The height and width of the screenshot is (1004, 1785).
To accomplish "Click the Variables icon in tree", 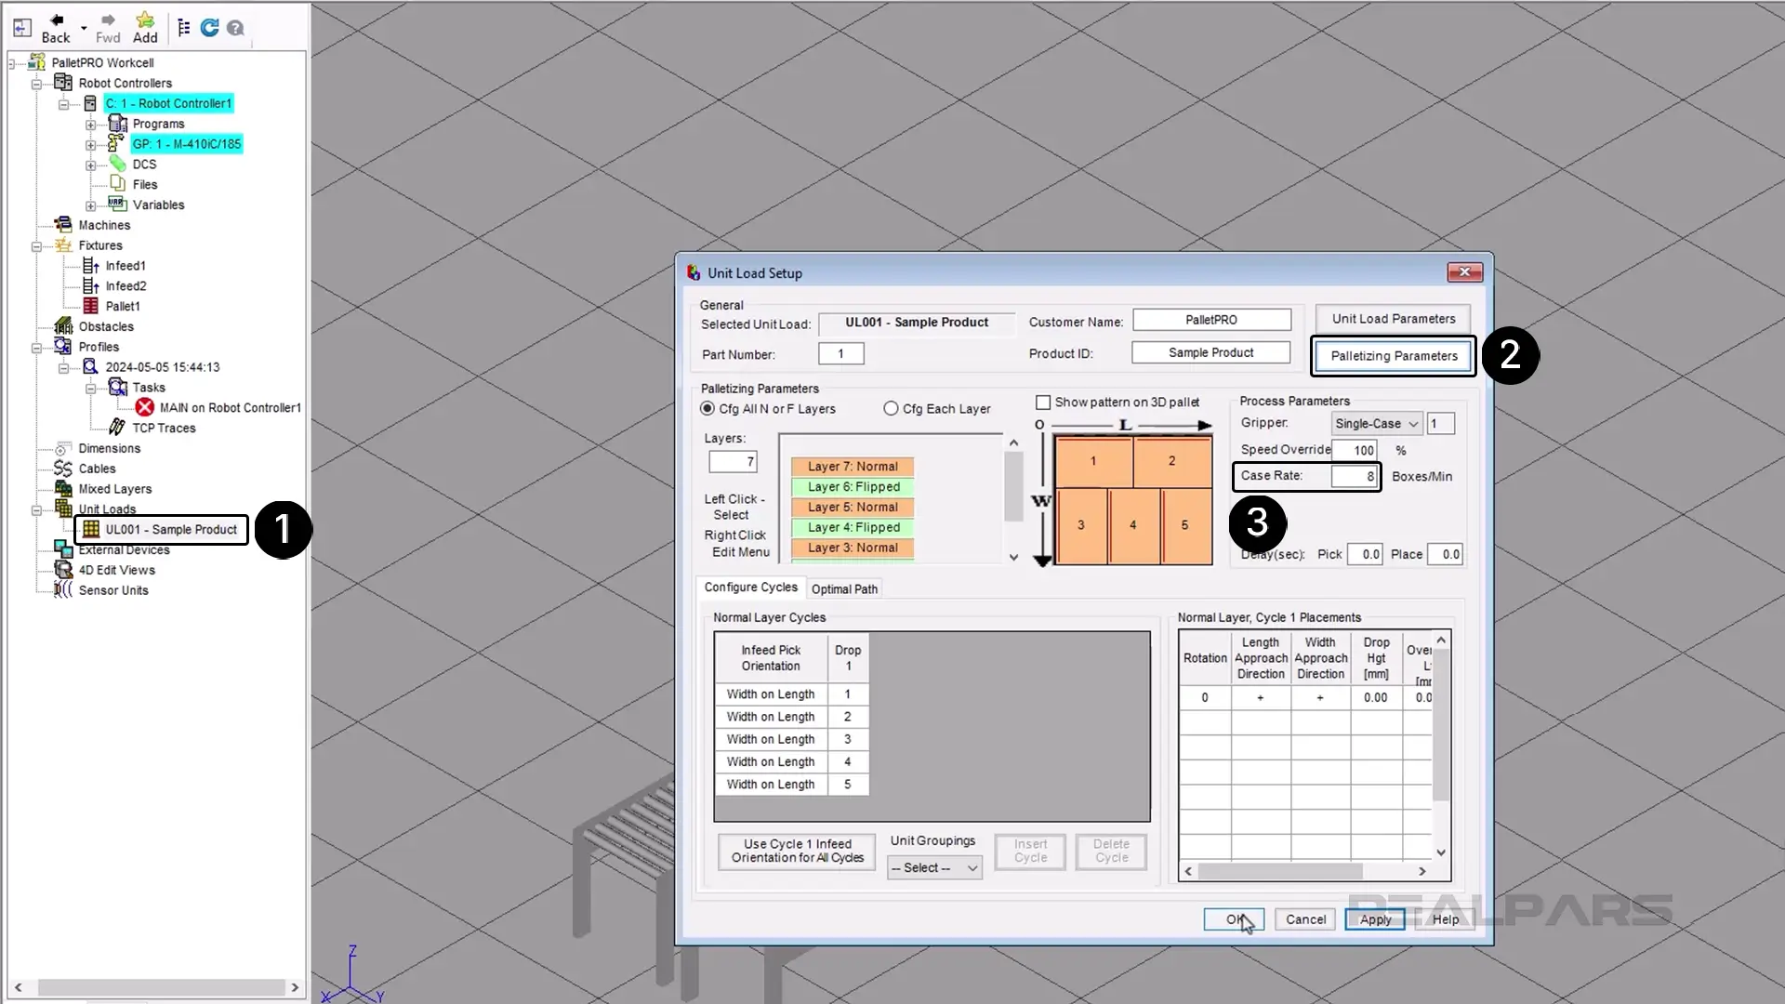I will click(117, 205).
